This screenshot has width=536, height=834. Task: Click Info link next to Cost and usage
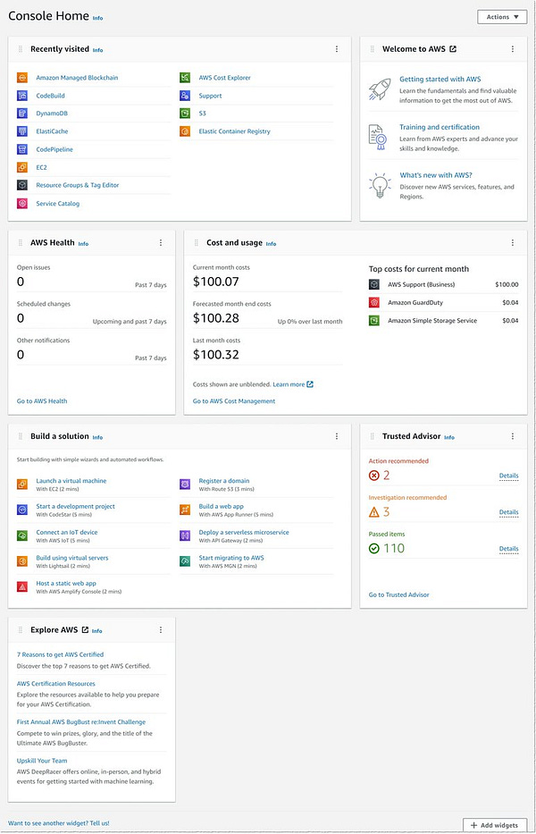(x=272, y=244)
